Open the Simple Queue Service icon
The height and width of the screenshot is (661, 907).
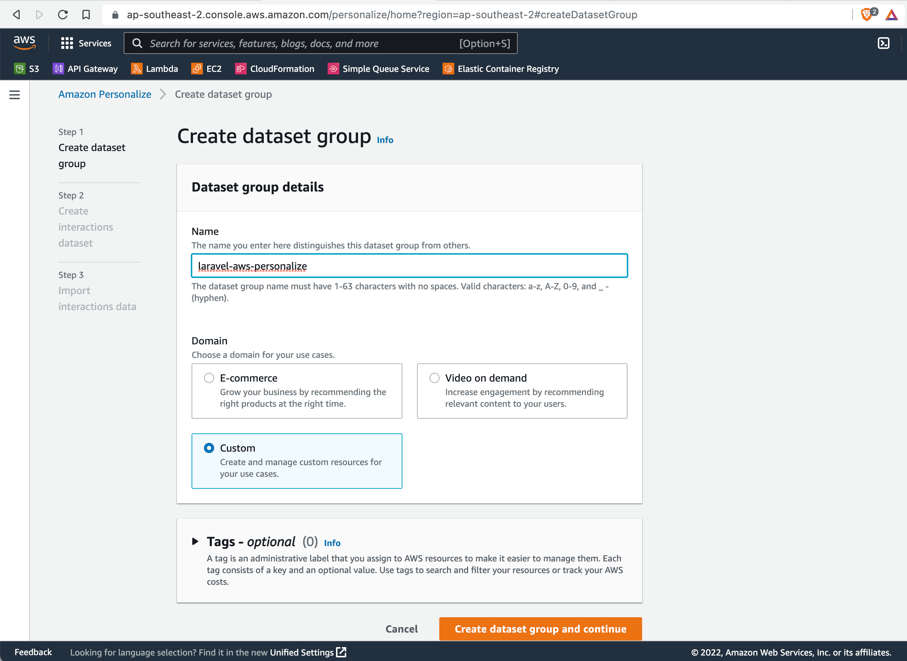pos(333,69)
